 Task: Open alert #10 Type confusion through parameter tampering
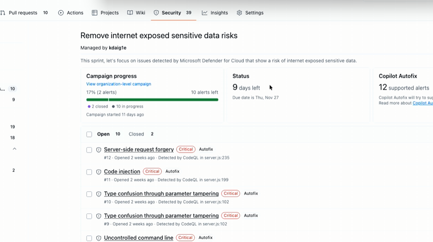click(161, 194)
